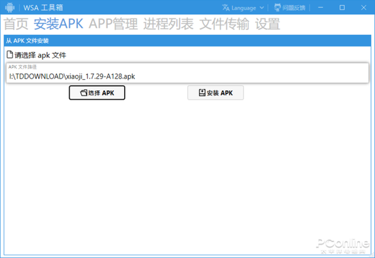
Task: Go to the 进程列表 tab
Action: (x=168, y=24)
